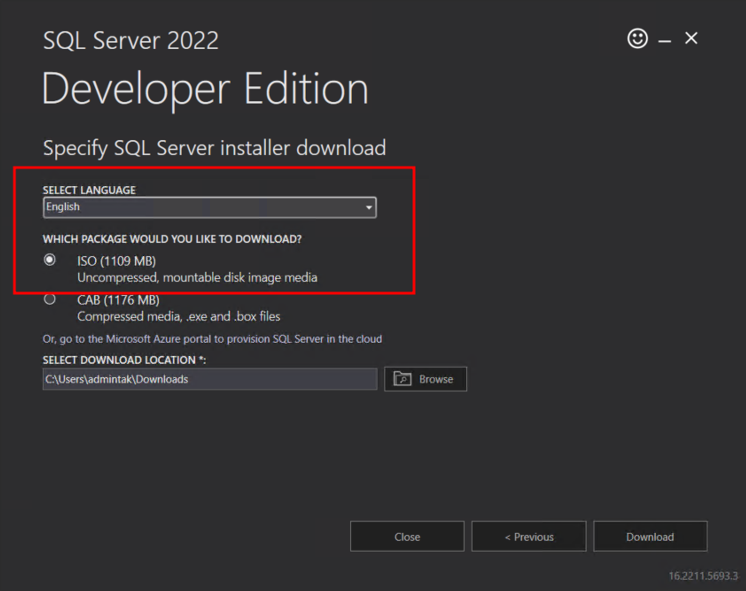Viewport: 746px width, 591px height.
Task: Click "Uncompressed, mountable disk image media" text
Action: click(x=197, y=278)
